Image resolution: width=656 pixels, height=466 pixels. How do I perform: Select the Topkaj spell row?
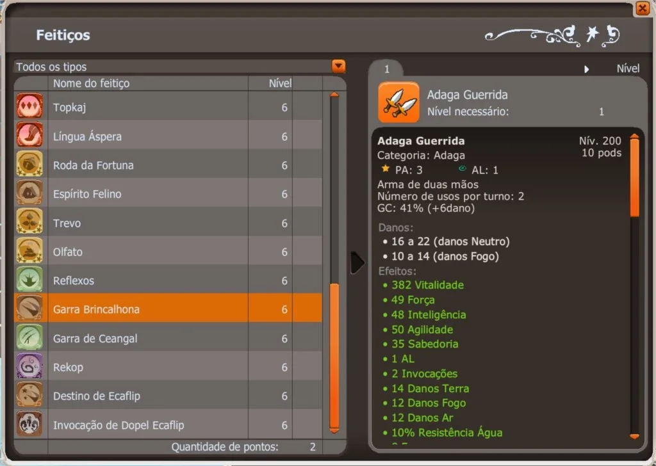[168, 106]
